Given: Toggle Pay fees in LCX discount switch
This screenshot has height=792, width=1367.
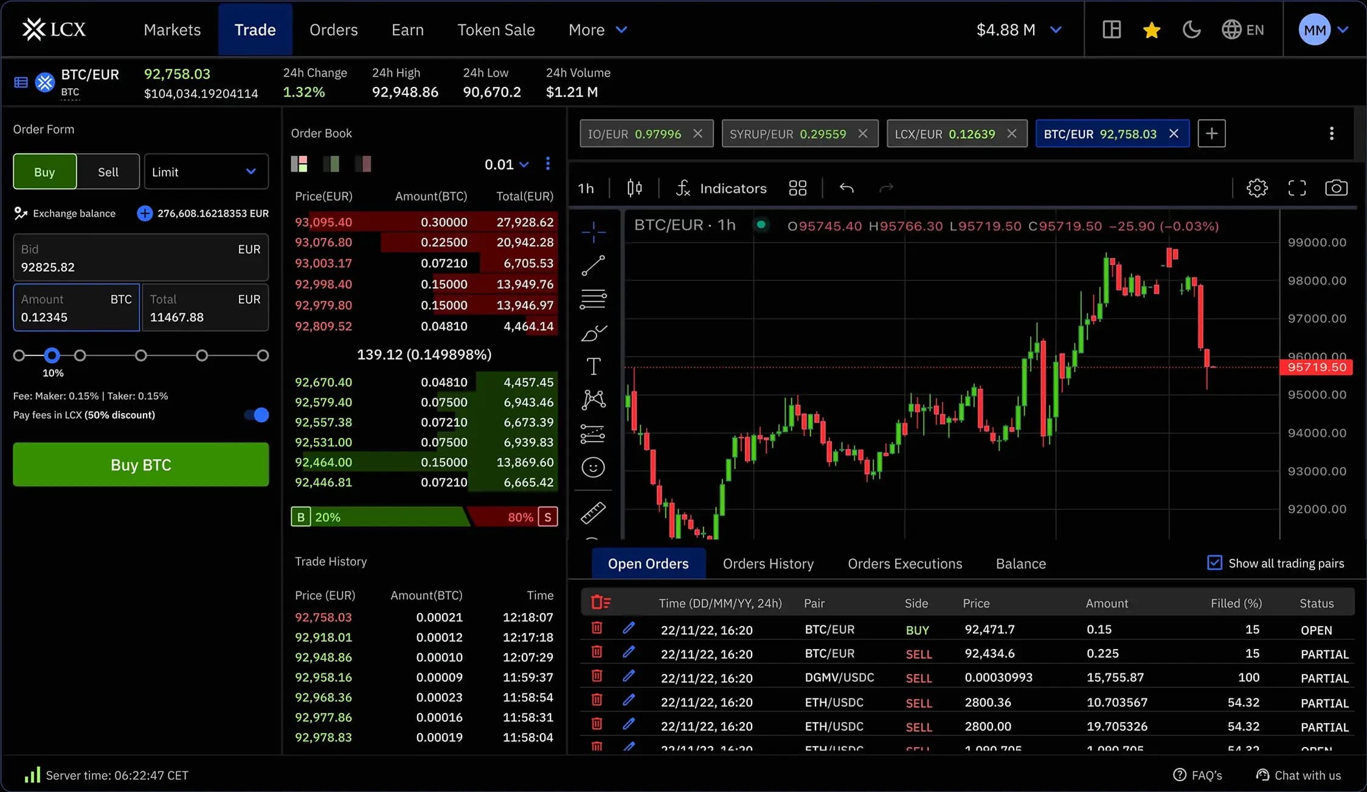Looking at the screenshot, I should click(255, 415).
